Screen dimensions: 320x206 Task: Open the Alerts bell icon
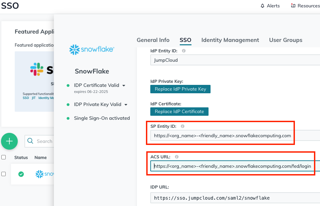point(263,5)
